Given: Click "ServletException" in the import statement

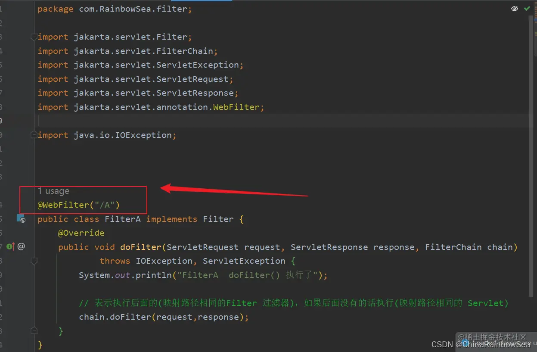Looking at the screenshot, I should (x=198, y=65).
